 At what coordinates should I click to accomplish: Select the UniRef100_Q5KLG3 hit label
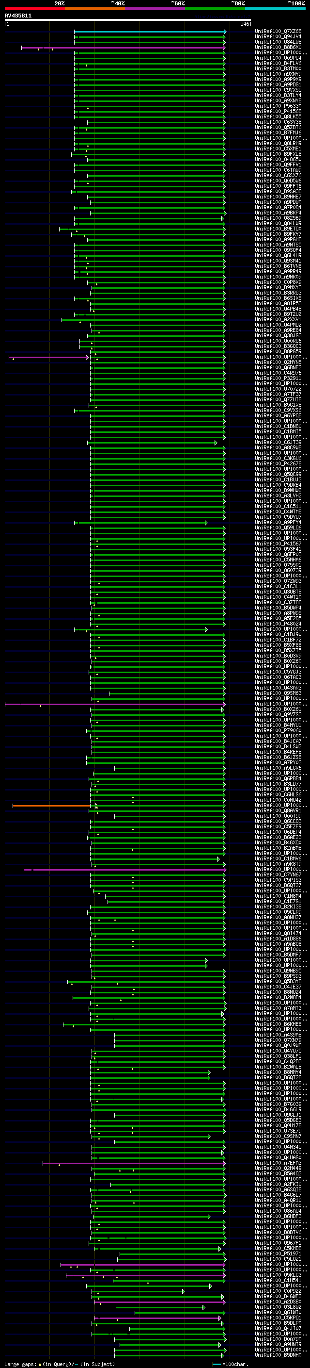click(278, 1274)
